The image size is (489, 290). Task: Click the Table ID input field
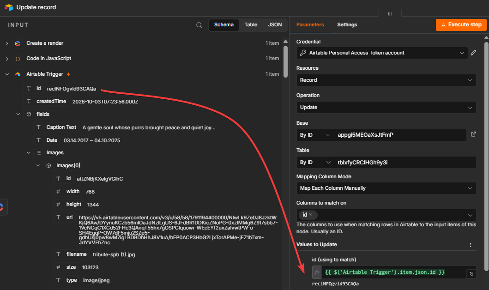tap(405, 163)
